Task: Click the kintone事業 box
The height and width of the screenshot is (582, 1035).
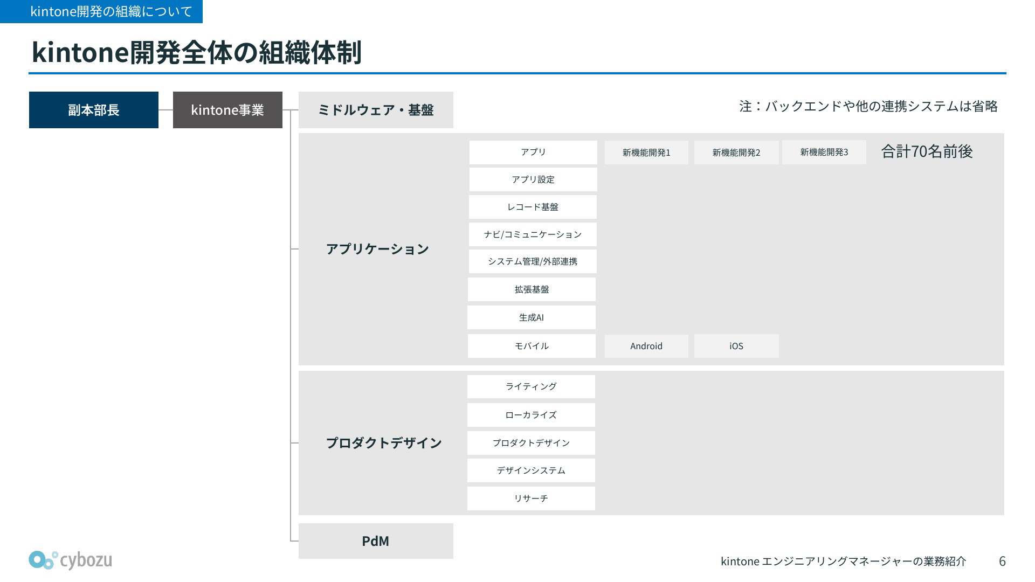Action: (x=227, y=110)
